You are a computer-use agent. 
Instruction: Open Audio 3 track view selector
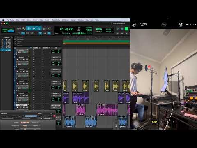(22, 62)
